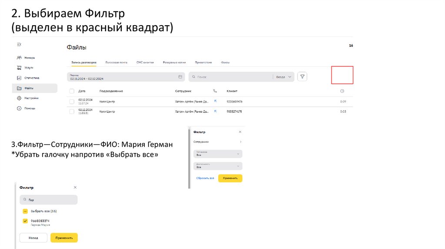Click Колл-Центр in the 9833274175 row
Image resolution: width=445 pixels, height=249 pixels.
coord(107,111)
